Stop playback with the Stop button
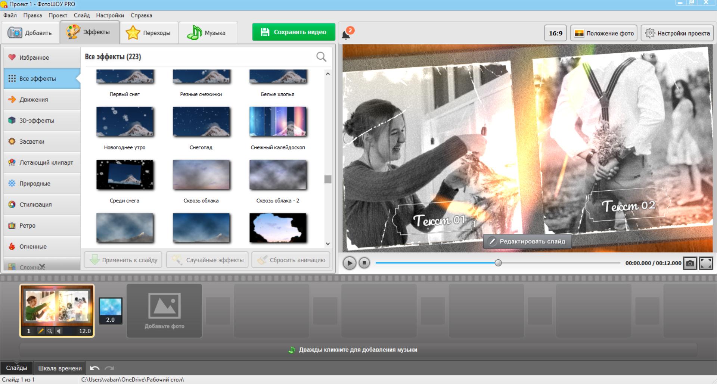The image size is (717, 384). click(x=364, y=263)
